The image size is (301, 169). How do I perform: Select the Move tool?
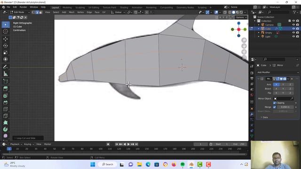click(x=5, y=39)
